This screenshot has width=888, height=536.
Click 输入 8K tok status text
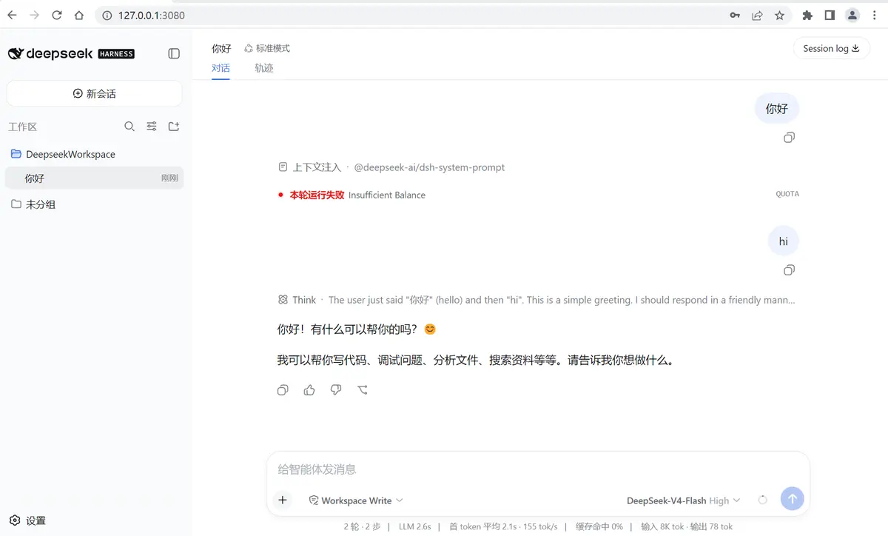coord(662,526)
